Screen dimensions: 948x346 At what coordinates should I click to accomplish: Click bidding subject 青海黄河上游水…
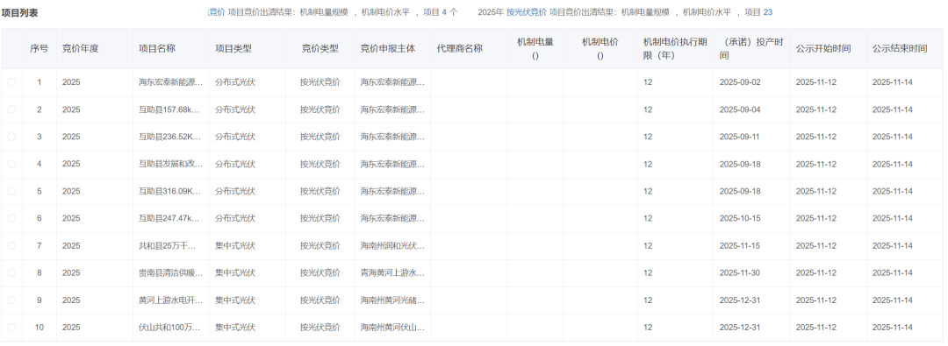[x=393, y=273]
